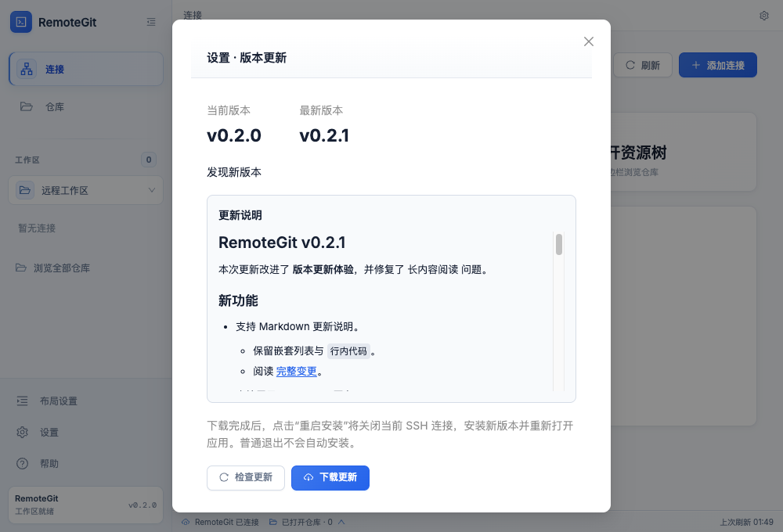Click the refresh icon in 检查更新

(224, 477)
